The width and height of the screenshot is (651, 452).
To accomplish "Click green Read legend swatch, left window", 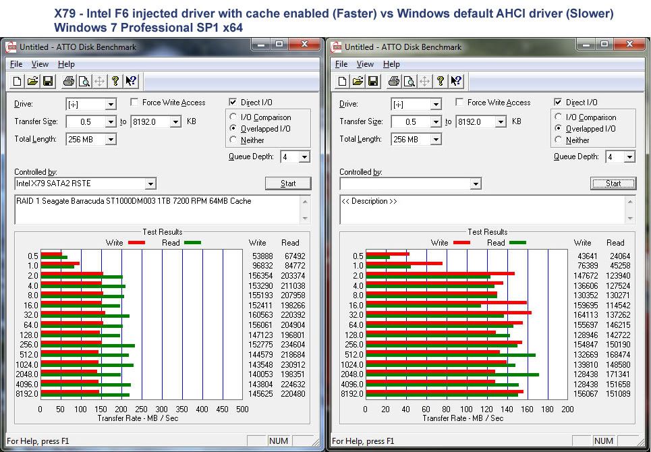I will 192,243.
